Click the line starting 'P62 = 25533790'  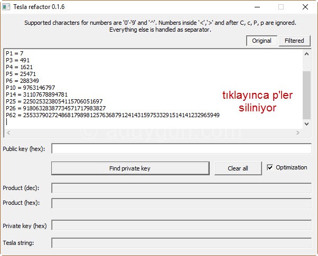click(113, 115)
